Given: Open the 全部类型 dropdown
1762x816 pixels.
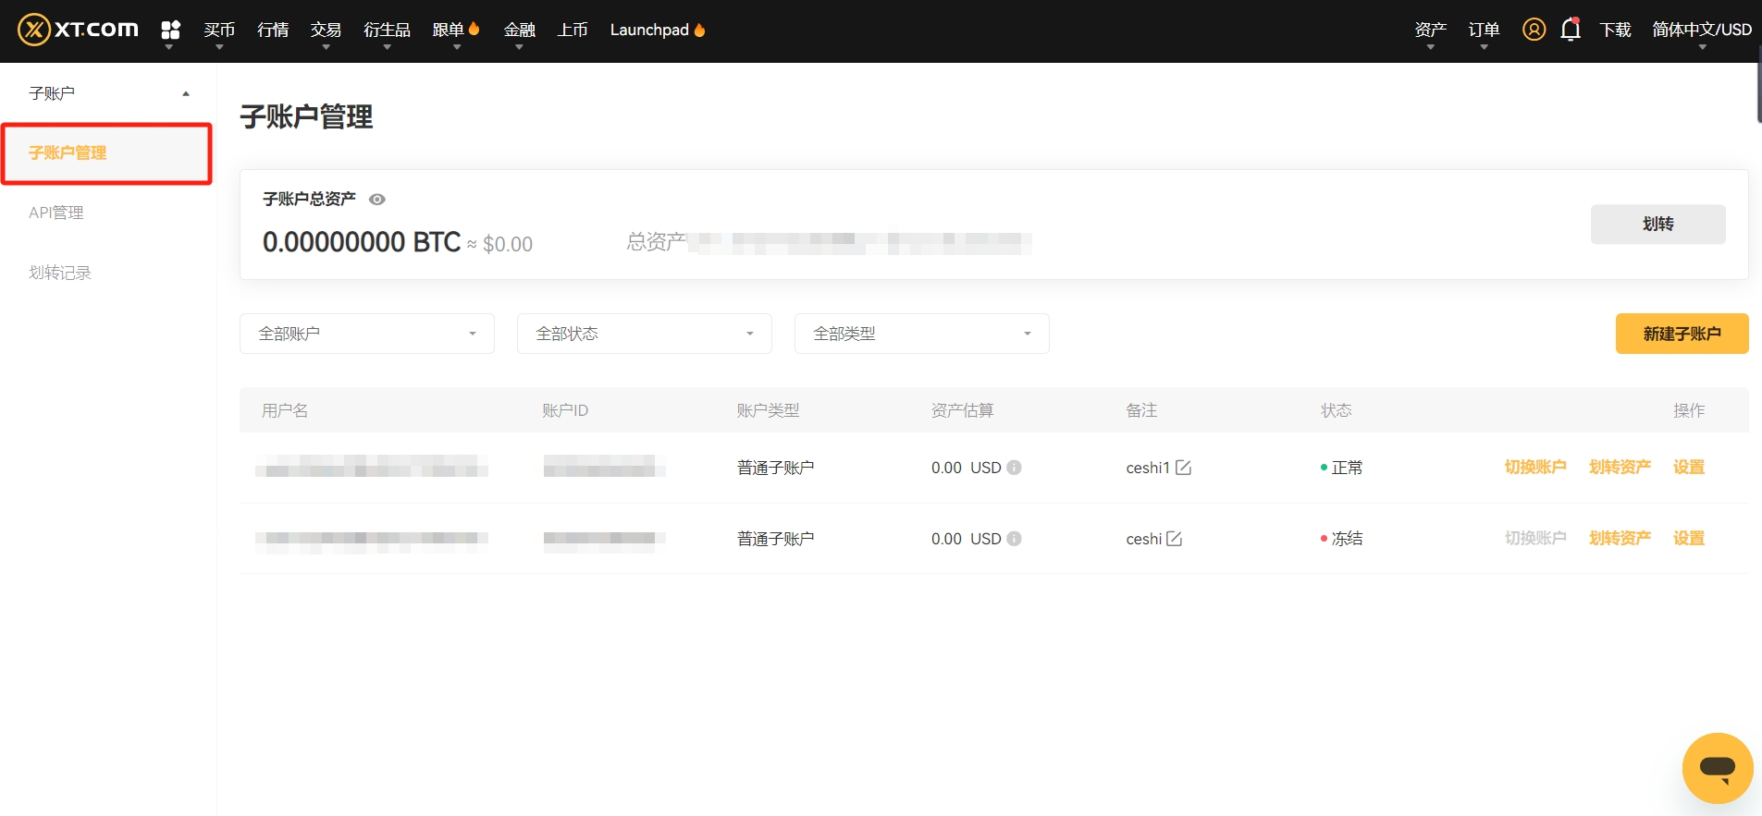Looking at the screenshot, I should (922, 334).
